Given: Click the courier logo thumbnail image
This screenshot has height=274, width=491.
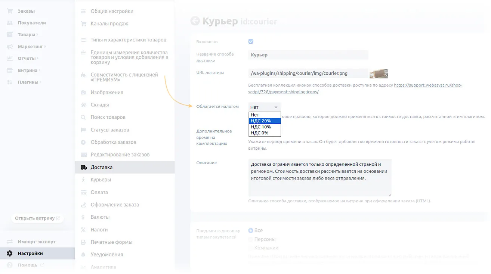Looking at the screenshot, I should (x=378, y=73).
